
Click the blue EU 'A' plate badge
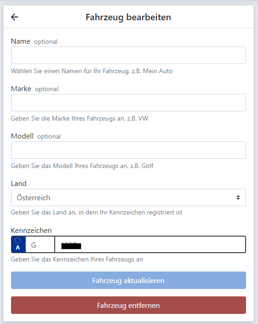[18, 244]
